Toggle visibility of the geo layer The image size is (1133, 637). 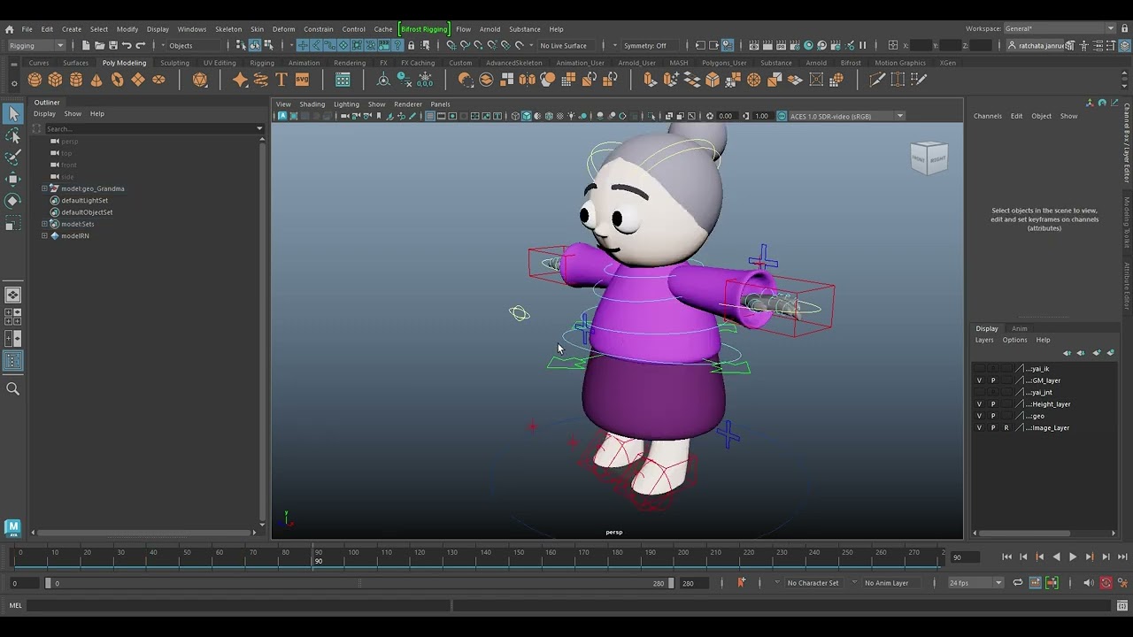pos(979,416)
